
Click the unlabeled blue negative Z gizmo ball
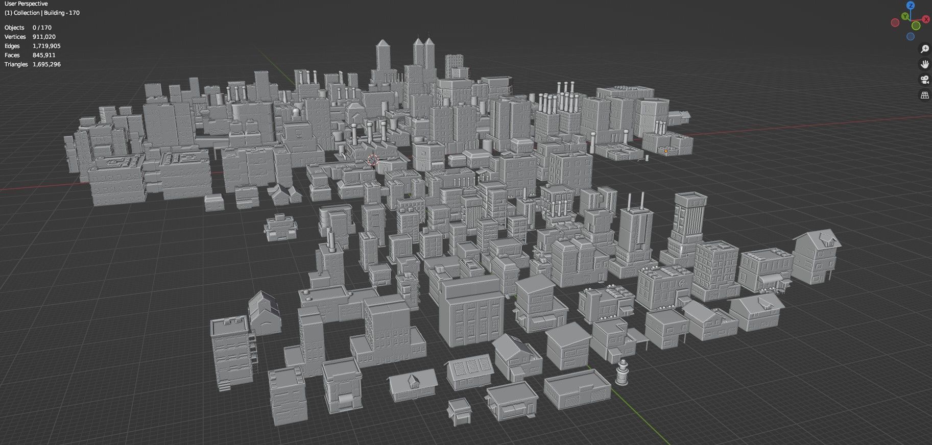[x=911, y=36]
